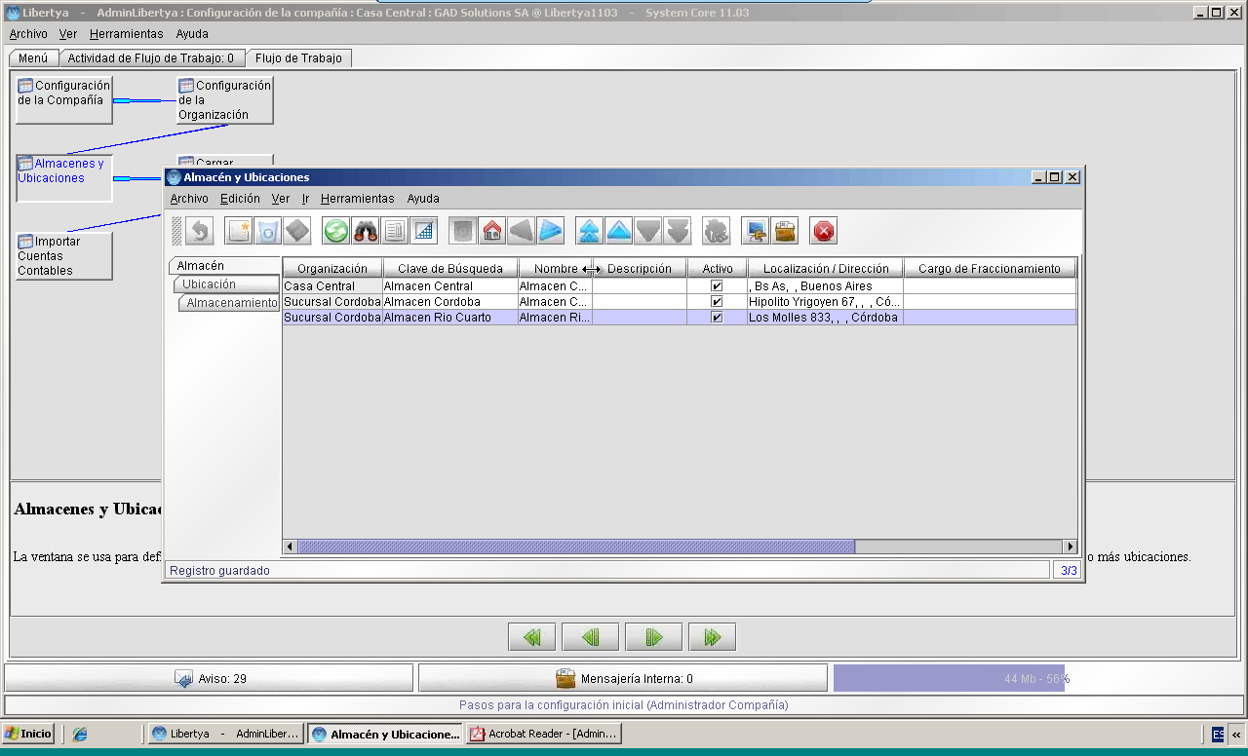Viewport: 1248px width, 756px height.
Task: Select the Almacen Rio Cuarto cell
Action: (450, 318)
